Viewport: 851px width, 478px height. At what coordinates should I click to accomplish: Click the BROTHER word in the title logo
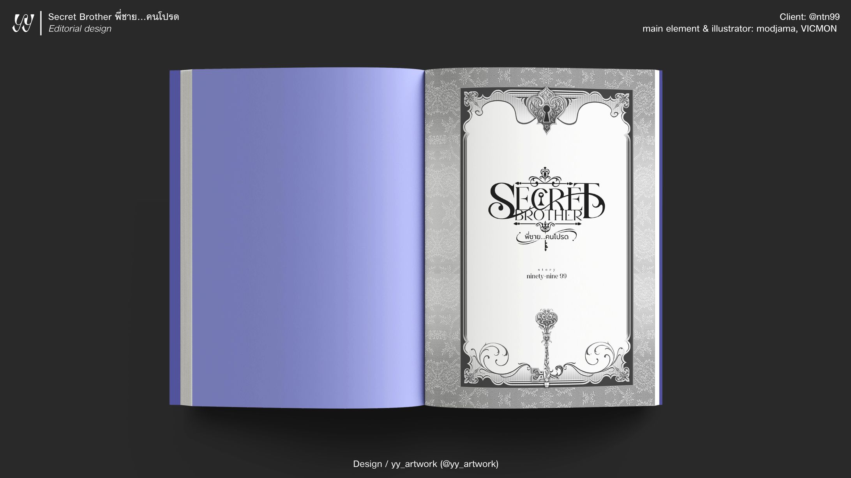coord(548,216)
